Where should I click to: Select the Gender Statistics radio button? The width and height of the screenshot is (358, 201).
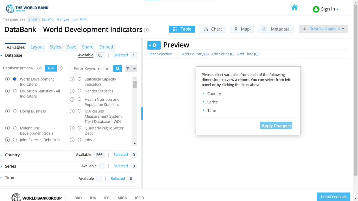[79, 91]
